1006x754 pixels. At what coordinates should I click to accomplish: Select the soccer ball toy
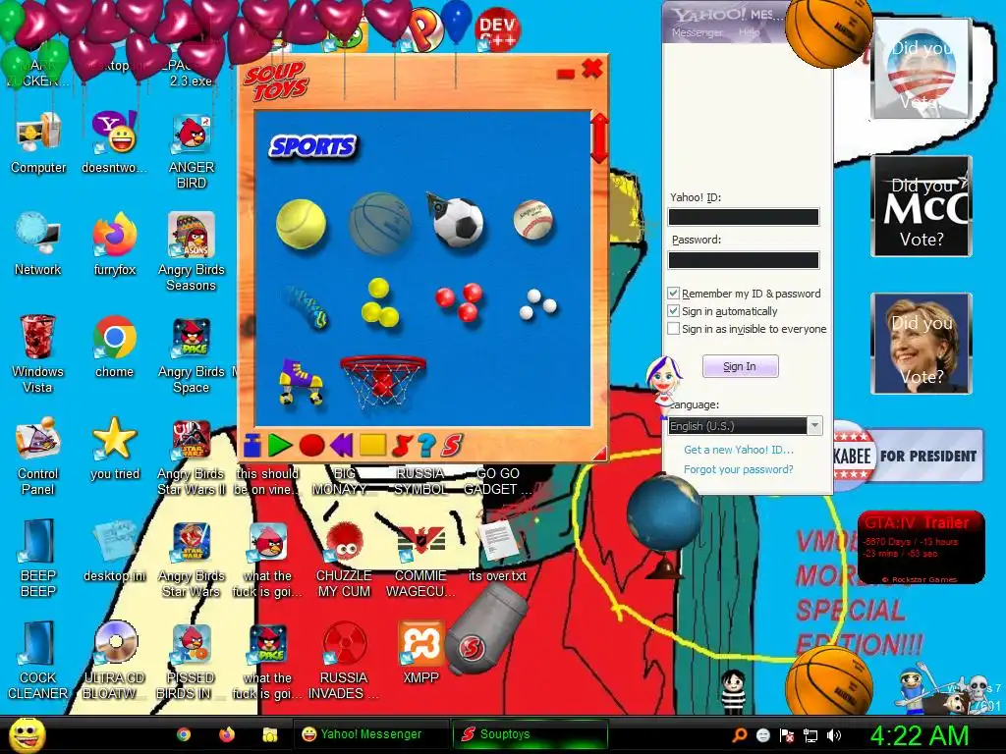[x=457, y=221]
